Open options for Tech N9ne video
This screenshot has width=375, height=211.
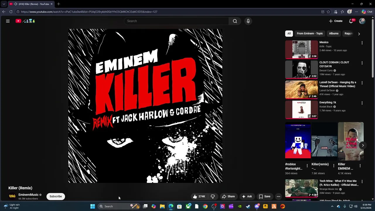(362, 182)
